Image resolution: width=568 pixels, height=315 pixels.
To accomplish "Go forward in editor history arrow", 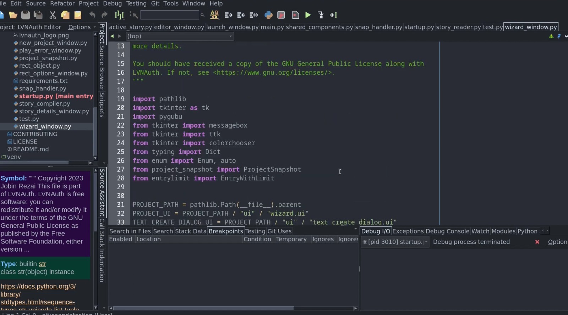I will click(x=120, y=36).
